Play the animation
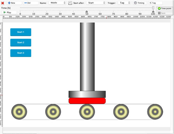Viewport: 174px width, 134px height. [9, 13]
